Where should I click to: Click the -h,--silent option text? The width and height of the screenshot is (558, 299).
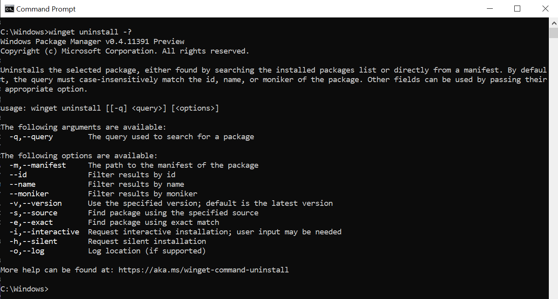click(x=33, y=241)
